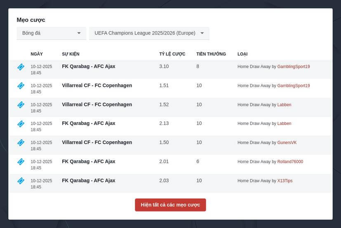The width and height of the screenshot is (341, 228).
Task: Click ticket icon beside the GunersVK tip
Action: [21, 142]
